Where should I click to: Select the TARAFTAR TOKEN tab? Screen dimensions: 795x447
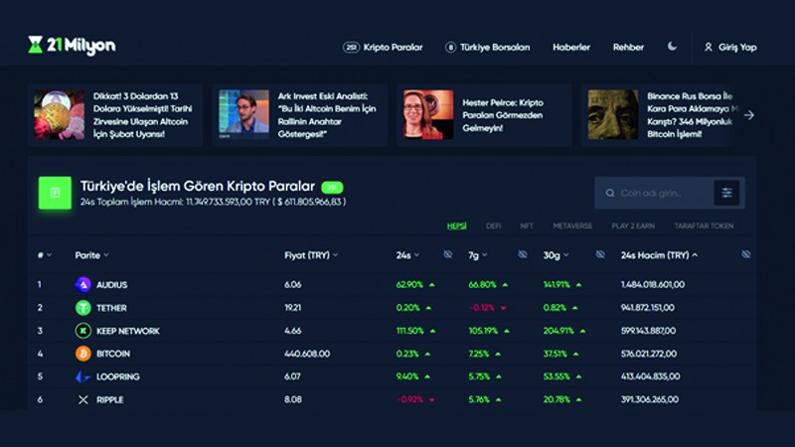tap(704, 226)
